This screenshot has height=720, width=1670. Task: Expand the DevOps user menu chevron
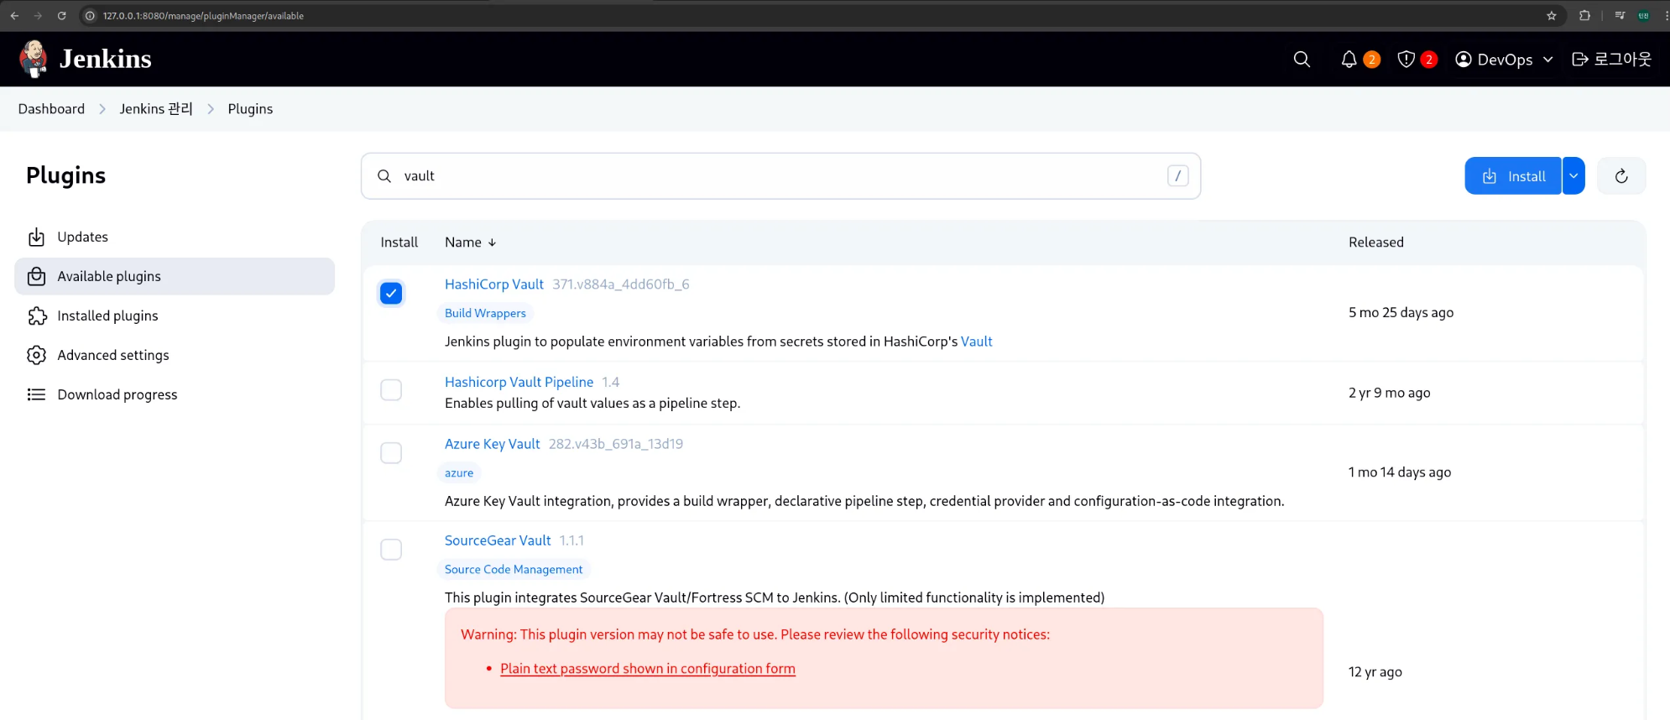tap(1548, 60)
